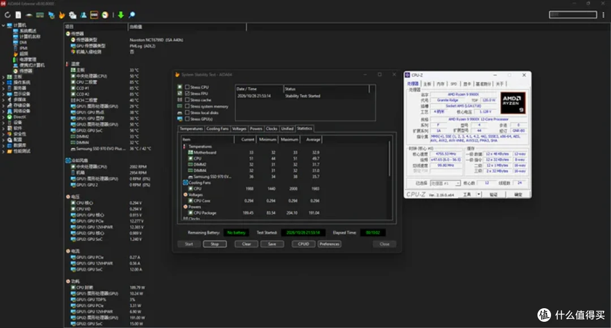Screen dimensions: 611x328
Task: Click the AMD Ryzen logo in CPU-Z
Action: tap(513, 103)
